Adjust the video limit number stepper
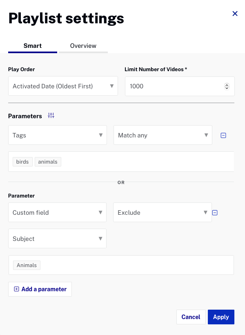Screen dimensions: 245x335 (x=227, y=86)
